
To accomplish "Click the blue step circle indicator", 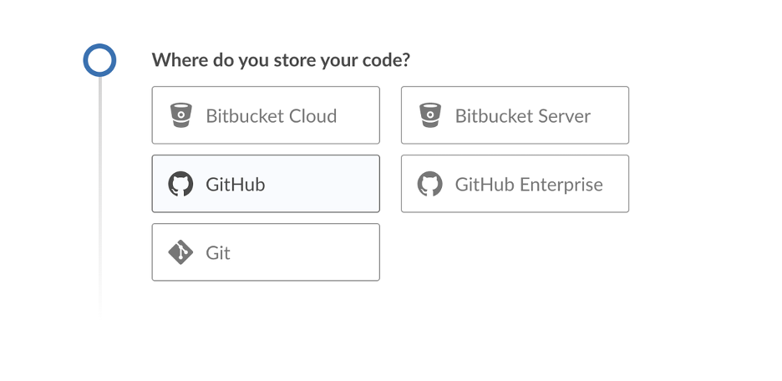I will click(99, 60).
